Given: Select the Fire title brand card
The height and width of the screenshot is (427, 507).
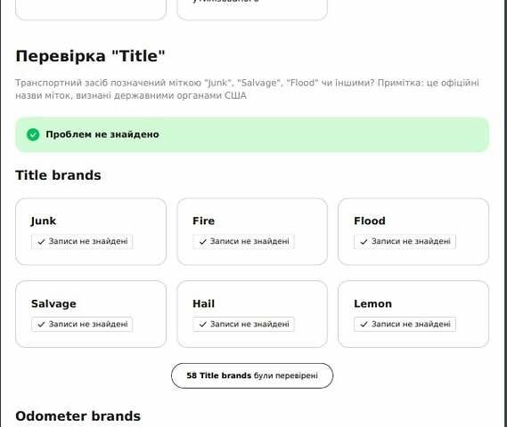Looking at the screenshot, I should click(252, 231).
